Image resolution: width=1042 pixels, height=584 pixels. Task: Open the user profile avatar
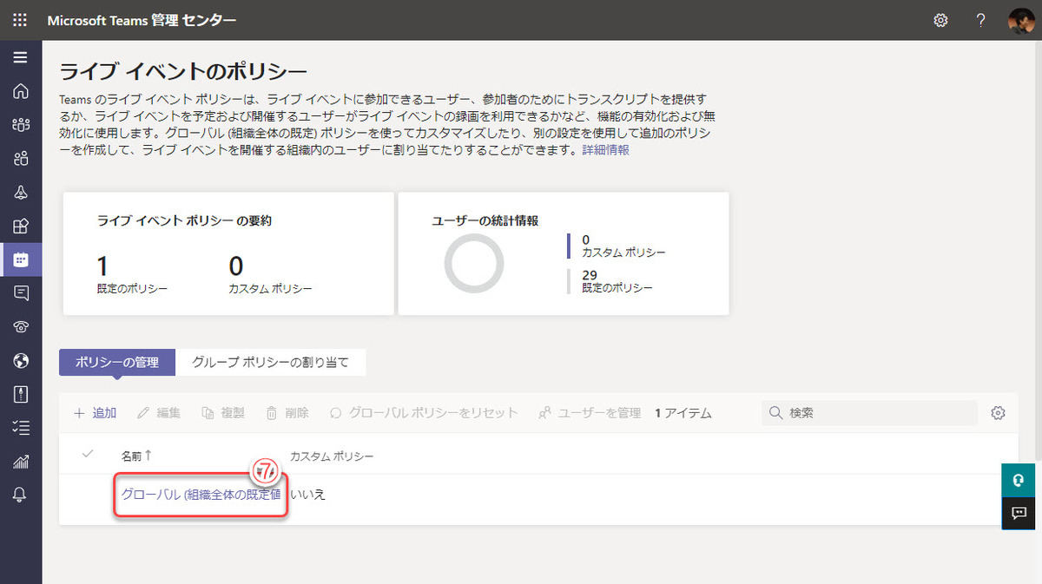tap(1021, 20)
